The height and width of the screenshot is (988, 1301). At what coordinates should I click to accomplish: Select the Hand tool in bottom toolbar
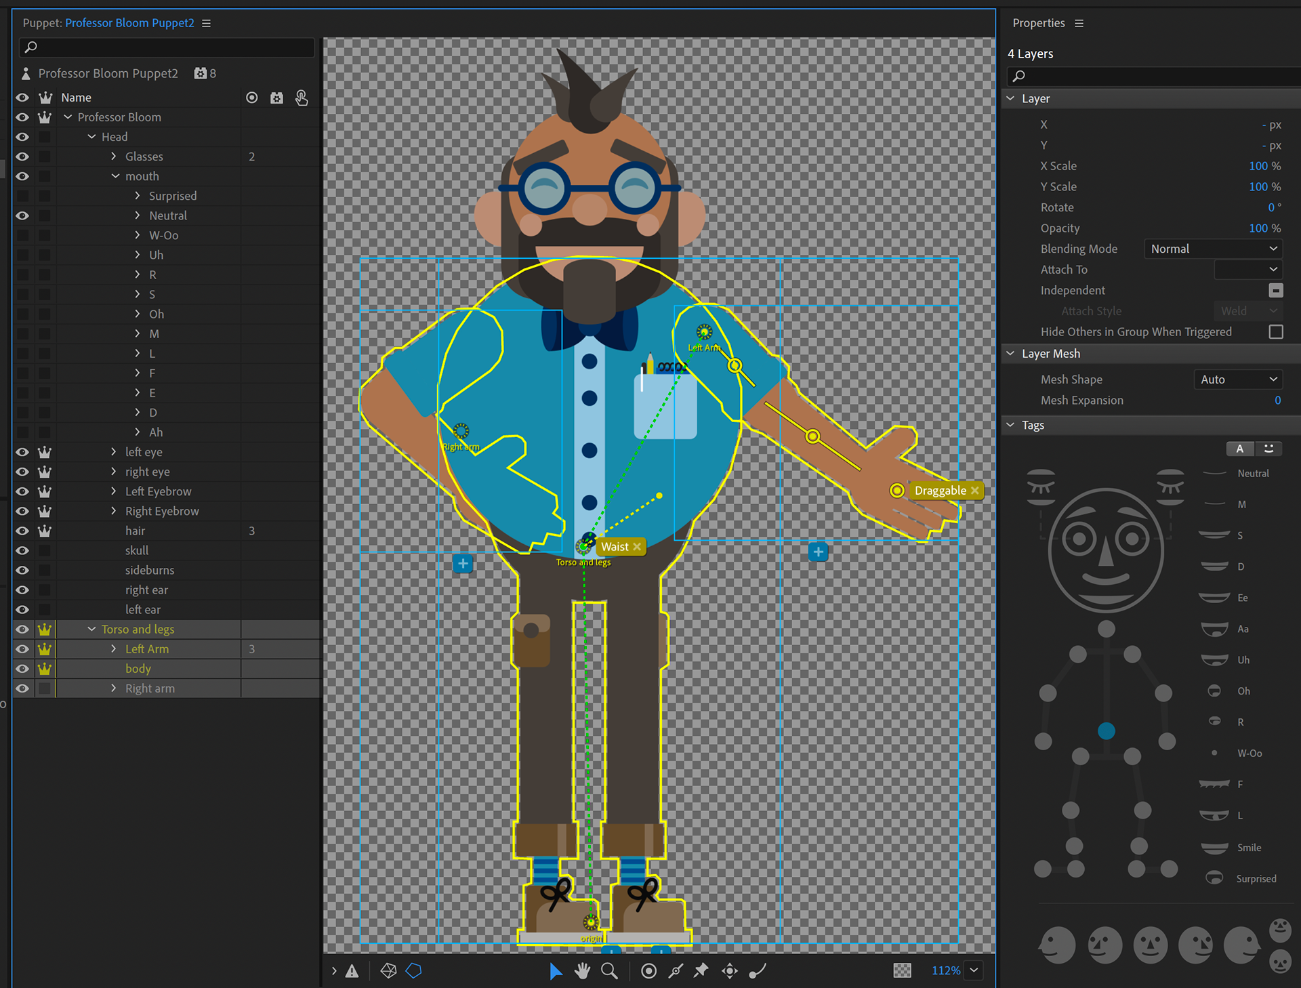coord(582,971)
